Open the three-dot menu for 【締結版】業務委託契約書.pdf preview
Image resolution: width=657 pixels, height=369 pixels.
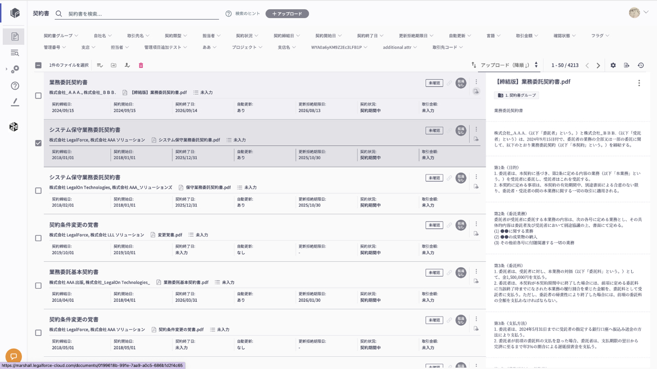pos(638,83)
